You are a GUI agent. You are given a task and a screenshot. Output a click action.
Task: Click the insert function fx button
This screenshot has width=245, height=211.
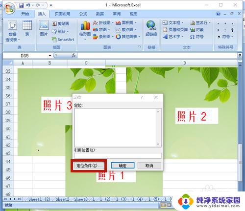(x=73, y=56)
